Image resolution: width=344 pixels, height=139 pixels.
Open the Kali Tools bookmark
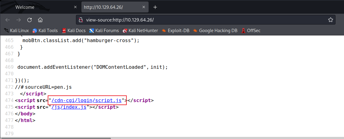pyautogui.click(x=45, y=31)
